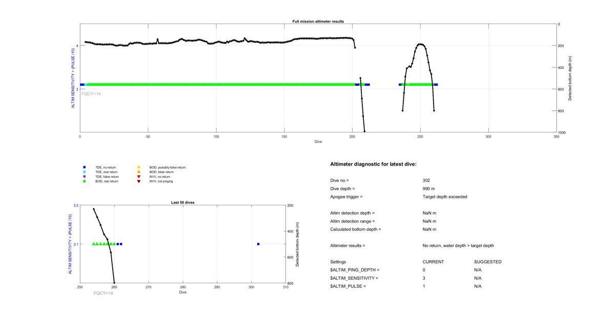The width and height of the screenshot is (615, 318).
Task: Click the 'FQCY=14' label below the Last 50 dives plot
Action: 104,293
